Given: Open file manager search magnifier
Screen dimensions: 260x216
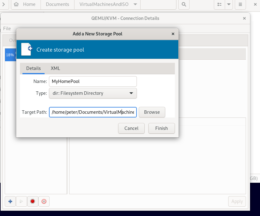Looking at the screenshot, I should pos(184,4).
